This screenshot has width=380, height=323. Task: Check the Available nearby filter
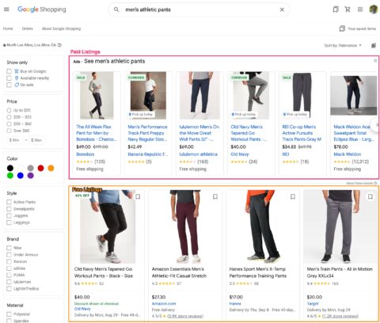tap(9, 78)
